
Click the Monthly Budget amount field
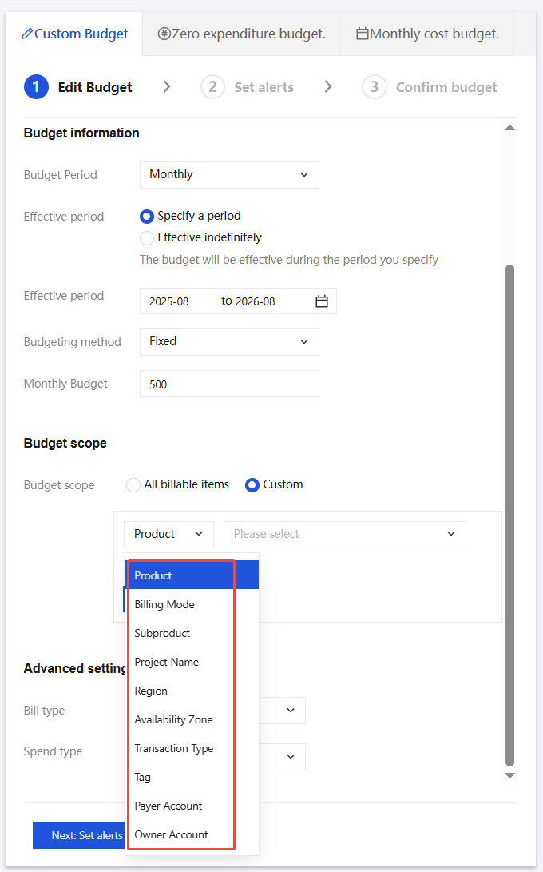pyautogui.click(x=229, y=384)
